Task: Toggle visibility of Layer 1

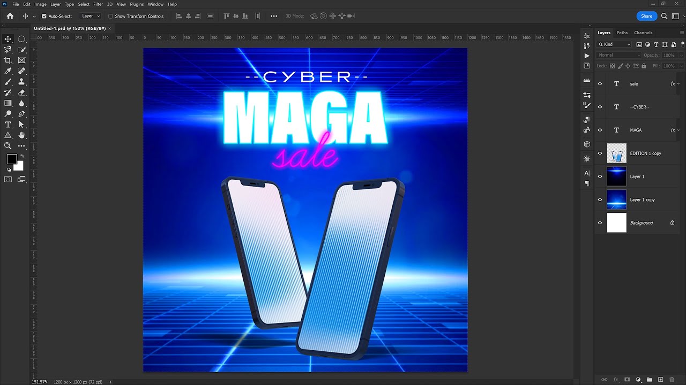Action: click(x=600, y=176)
